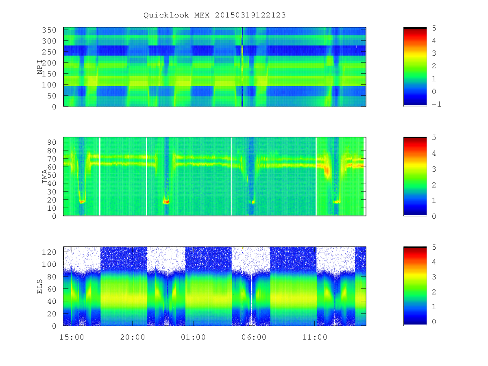Select the ELS axis label
Image resolution: width=488 pixels, height=366 pixels.
tap(40, 286)
